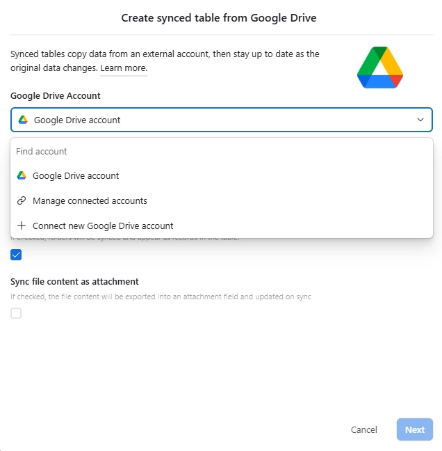442x451 pixels.
Task: Click the Sync file content as attachment label
Action: (x=74, y=281)
